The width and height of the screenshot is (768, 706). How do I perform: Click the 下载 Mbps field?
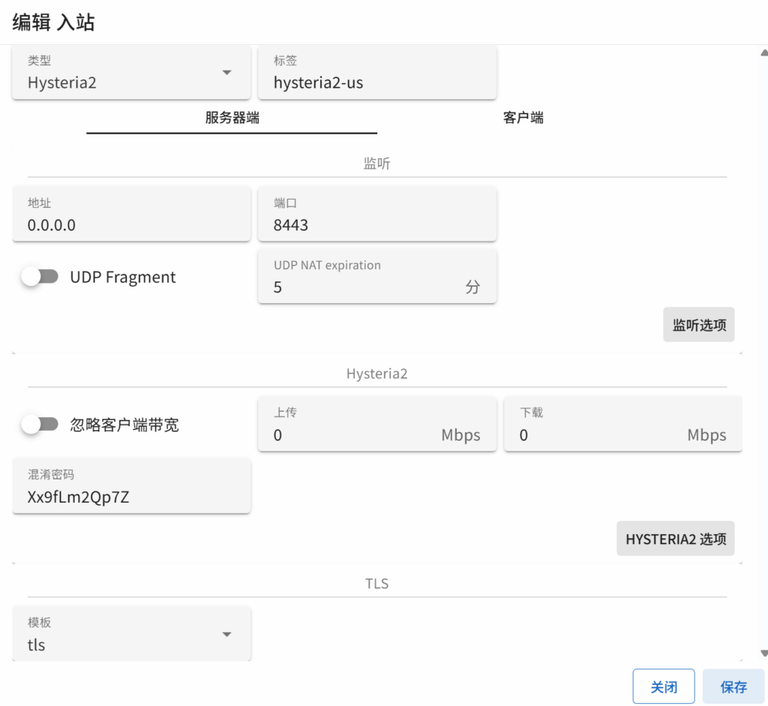click(600, 435)
